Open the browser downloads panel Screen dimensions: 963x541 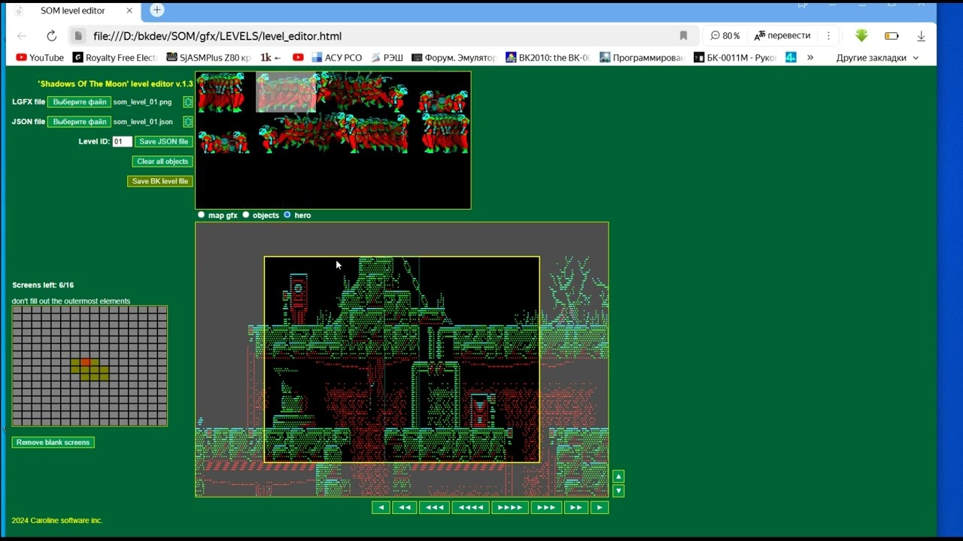(921, 36)
